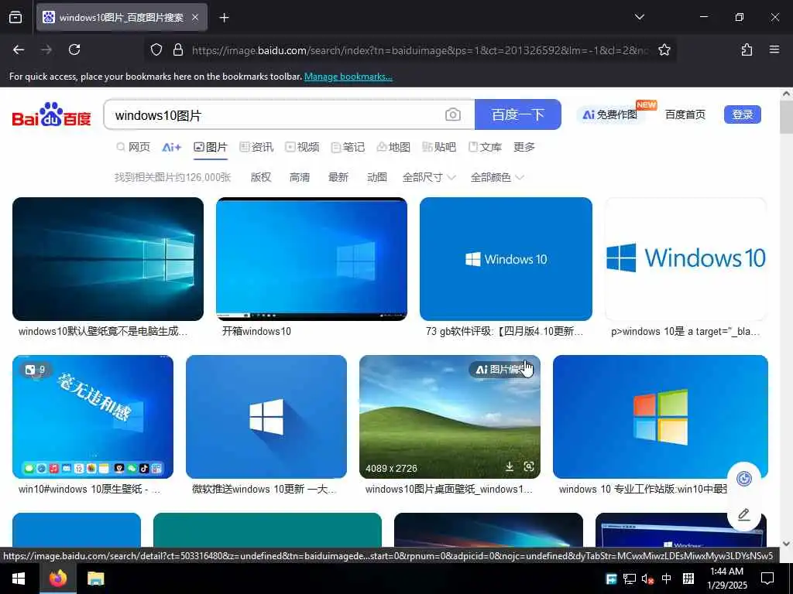Switch to Ai+ tab
The height and width of the screenshot is (594, 793).
(x=171, y=147)
